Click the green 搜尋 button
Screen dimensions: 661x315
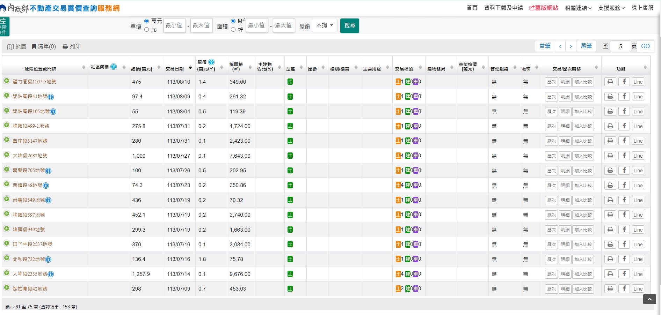pos(349,26)
